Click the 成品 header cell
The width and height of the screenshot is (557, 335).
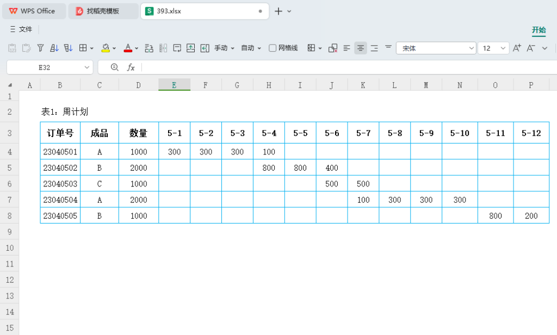tap(100, 133)
